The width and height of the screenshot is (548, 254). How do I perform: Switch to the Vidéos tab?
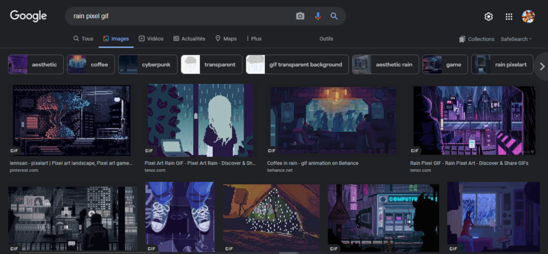coord(151,38)
